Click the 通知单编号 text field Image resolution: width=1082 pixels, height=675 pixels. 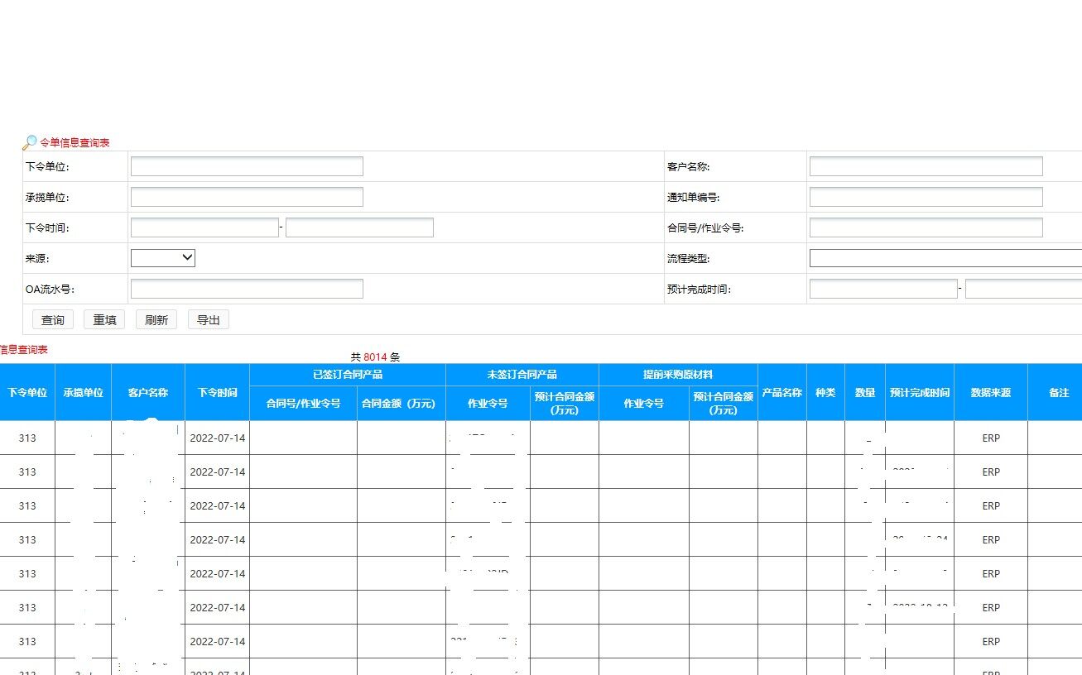point(926,197)
